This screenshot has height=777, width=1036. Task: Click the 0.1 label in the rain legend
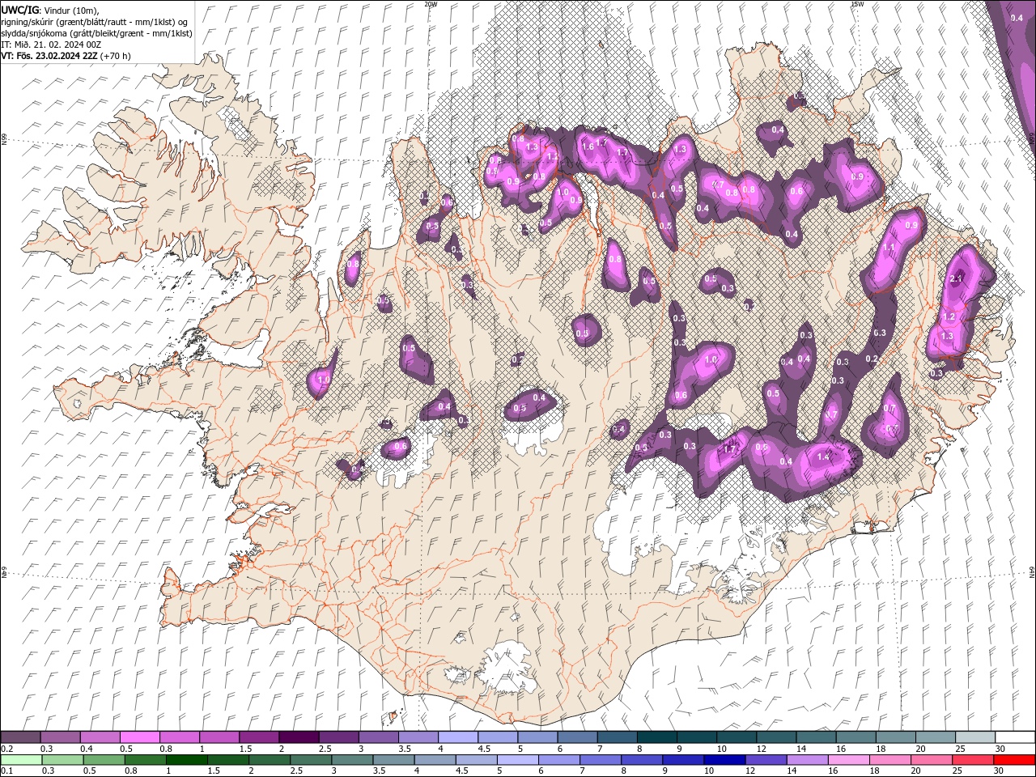click(7, 771)
